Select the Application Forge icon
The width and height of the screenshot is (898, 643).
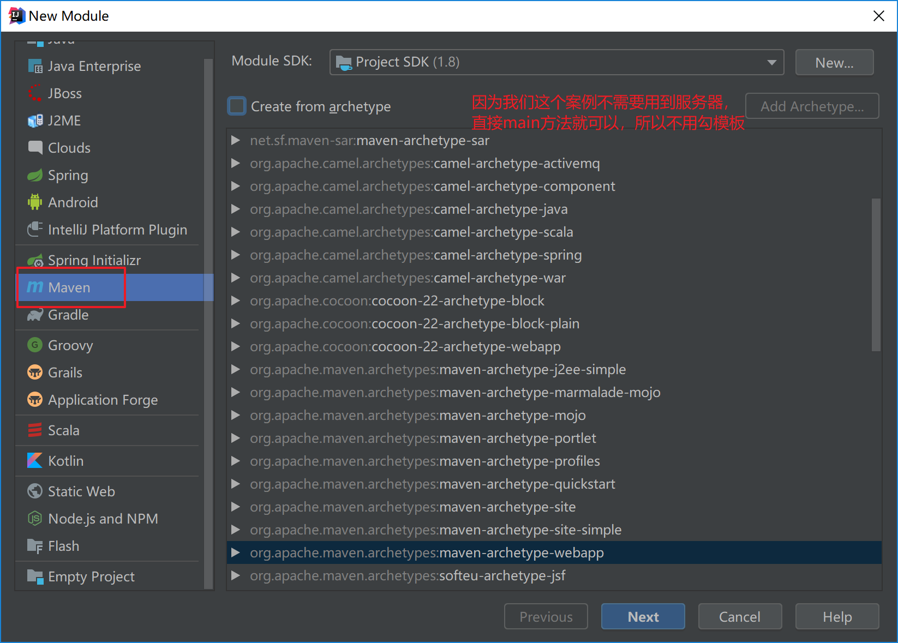coord(35,400)
